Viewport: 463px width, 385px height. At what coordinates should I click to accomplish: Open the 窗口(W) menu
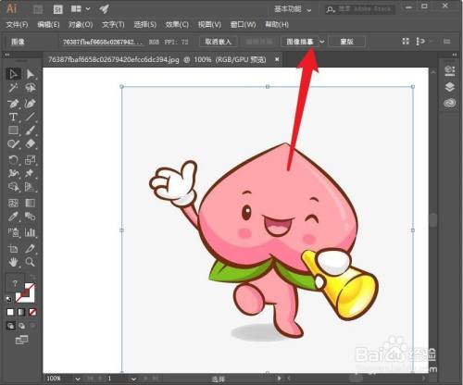point(244,25)
